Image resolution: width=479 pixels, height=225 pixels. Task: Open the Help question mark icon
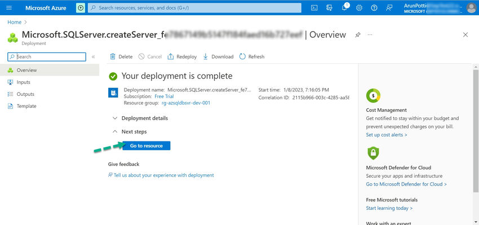[x=374, y=8]
